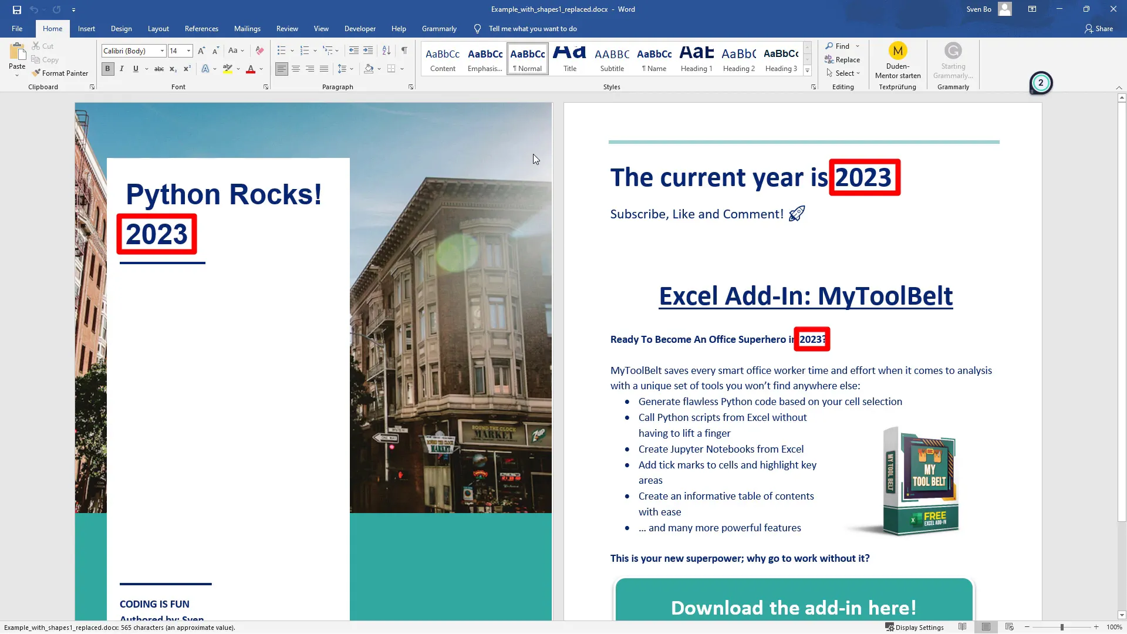
Task: Click the Clear All Formatting icon
Action: point(259,51)
